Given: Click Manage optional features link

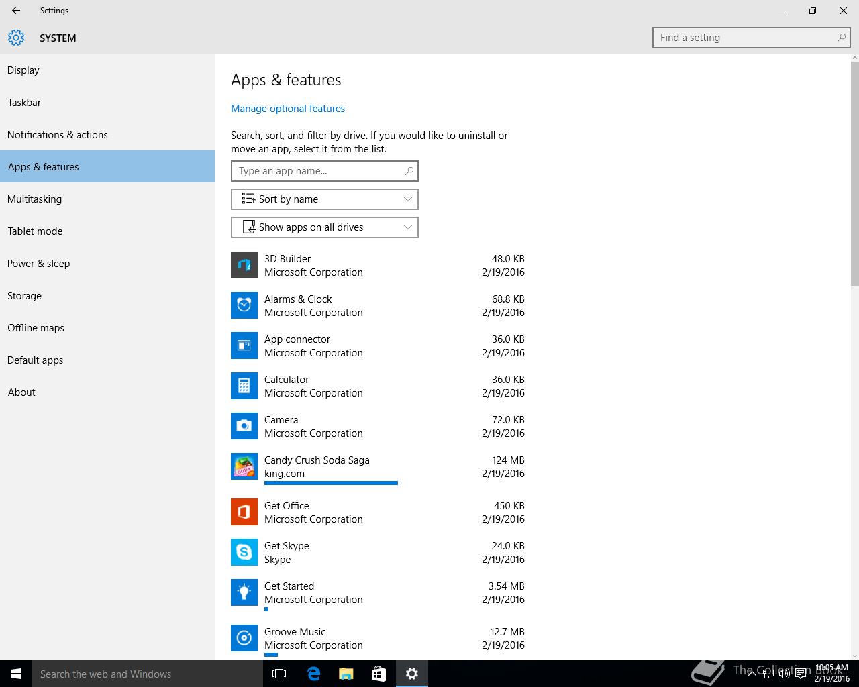Looking at the screenshot, I should point(288,109).
